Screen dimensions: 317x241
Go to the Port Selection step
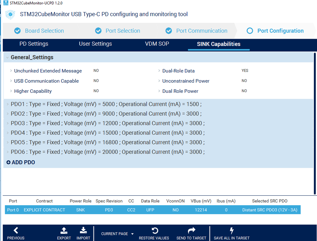(x=123, y=31)
